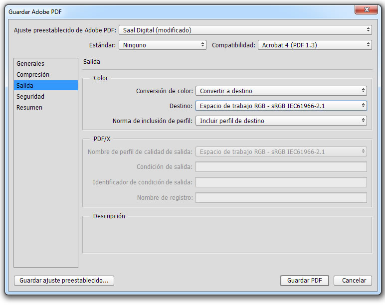Click the Guardar PDF button
Viewport: 385px width, 305px height.
click(x=305, y=281)
